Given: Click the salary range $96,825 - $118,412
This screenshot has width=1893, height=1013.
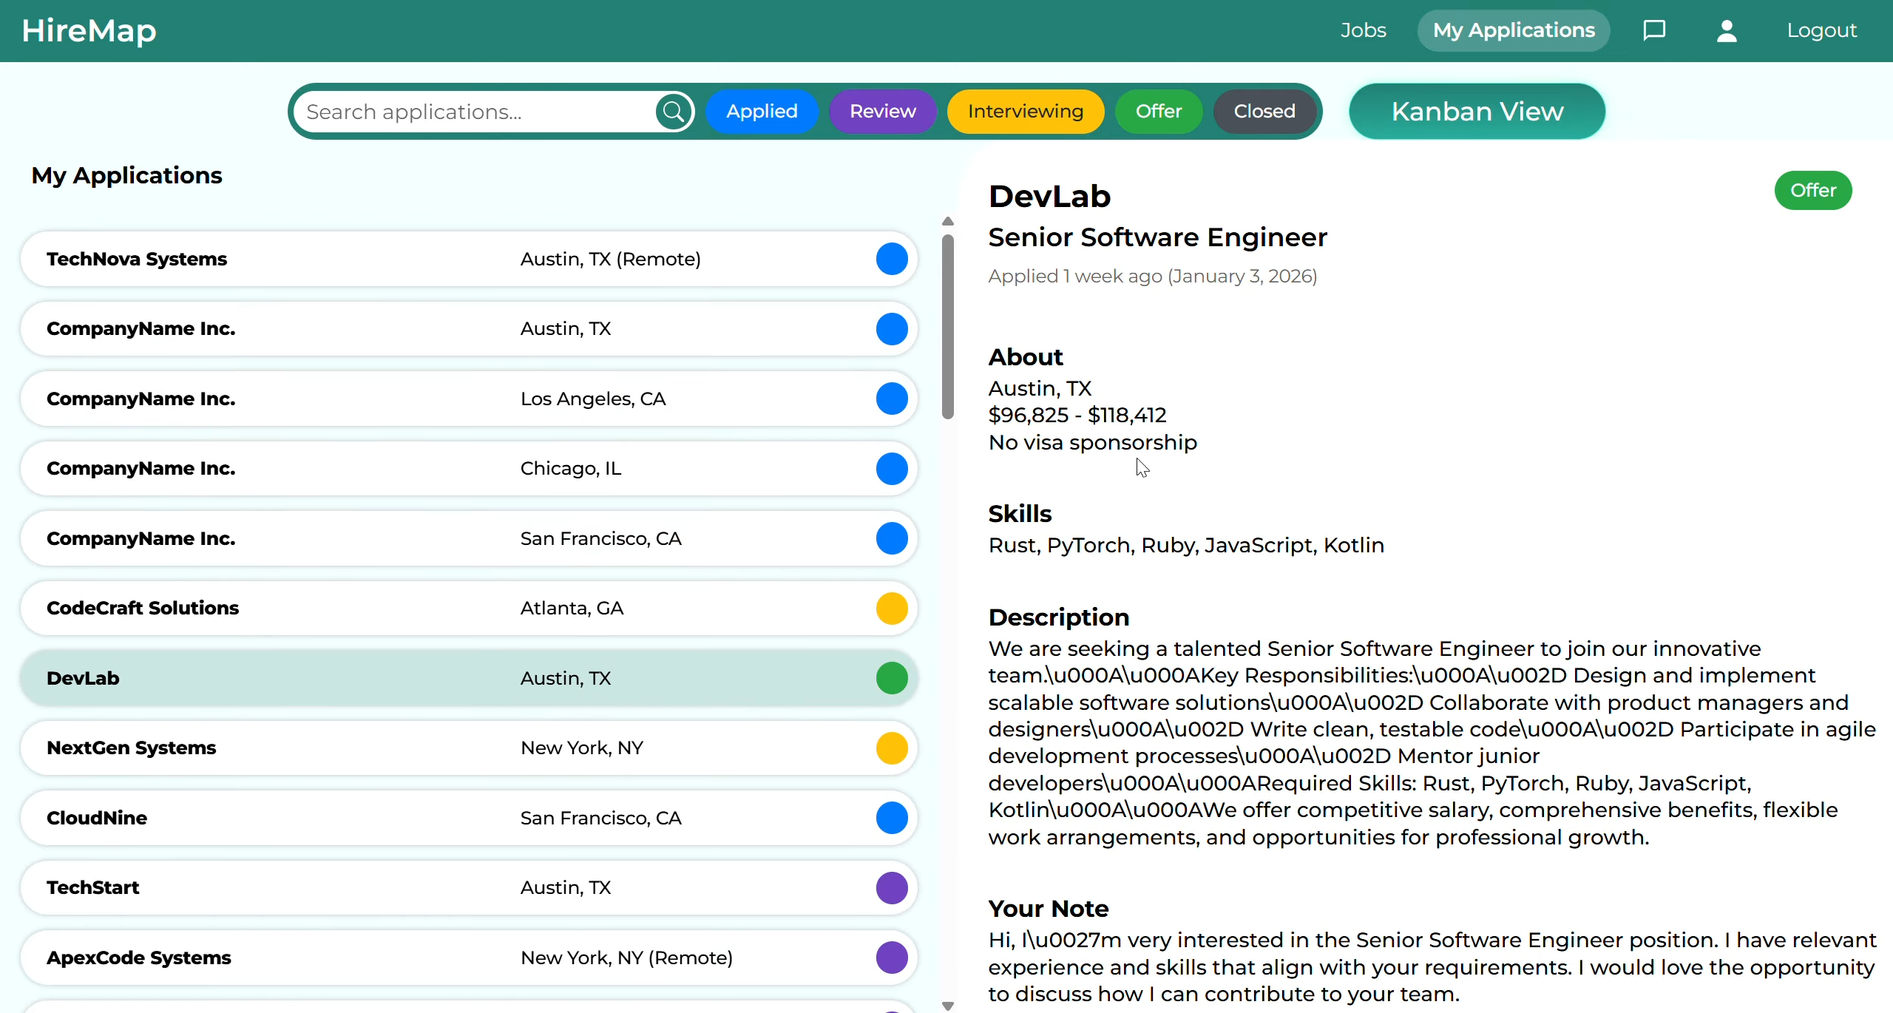Looking at the screenshot, I should tap(1077, 415).
